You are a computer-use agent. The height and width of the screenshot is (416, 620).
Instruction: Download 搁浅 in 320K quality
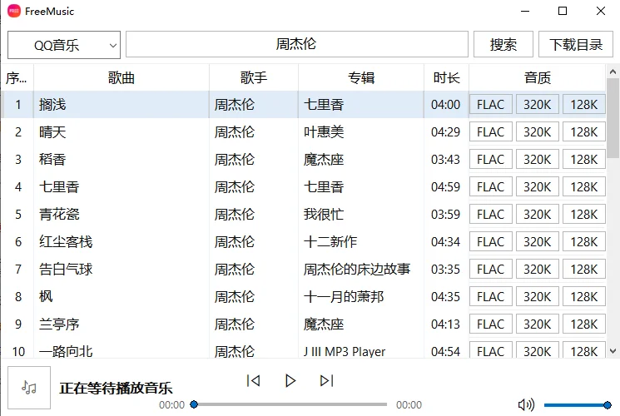tap(538, 104)
